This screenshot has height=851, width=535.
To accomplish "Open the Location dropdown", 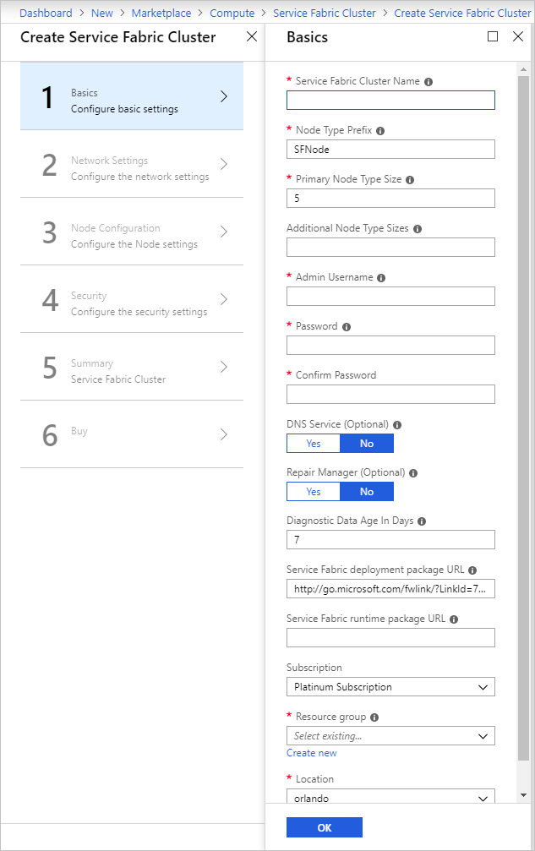I will pyautogui.click(x=390, y=797).
